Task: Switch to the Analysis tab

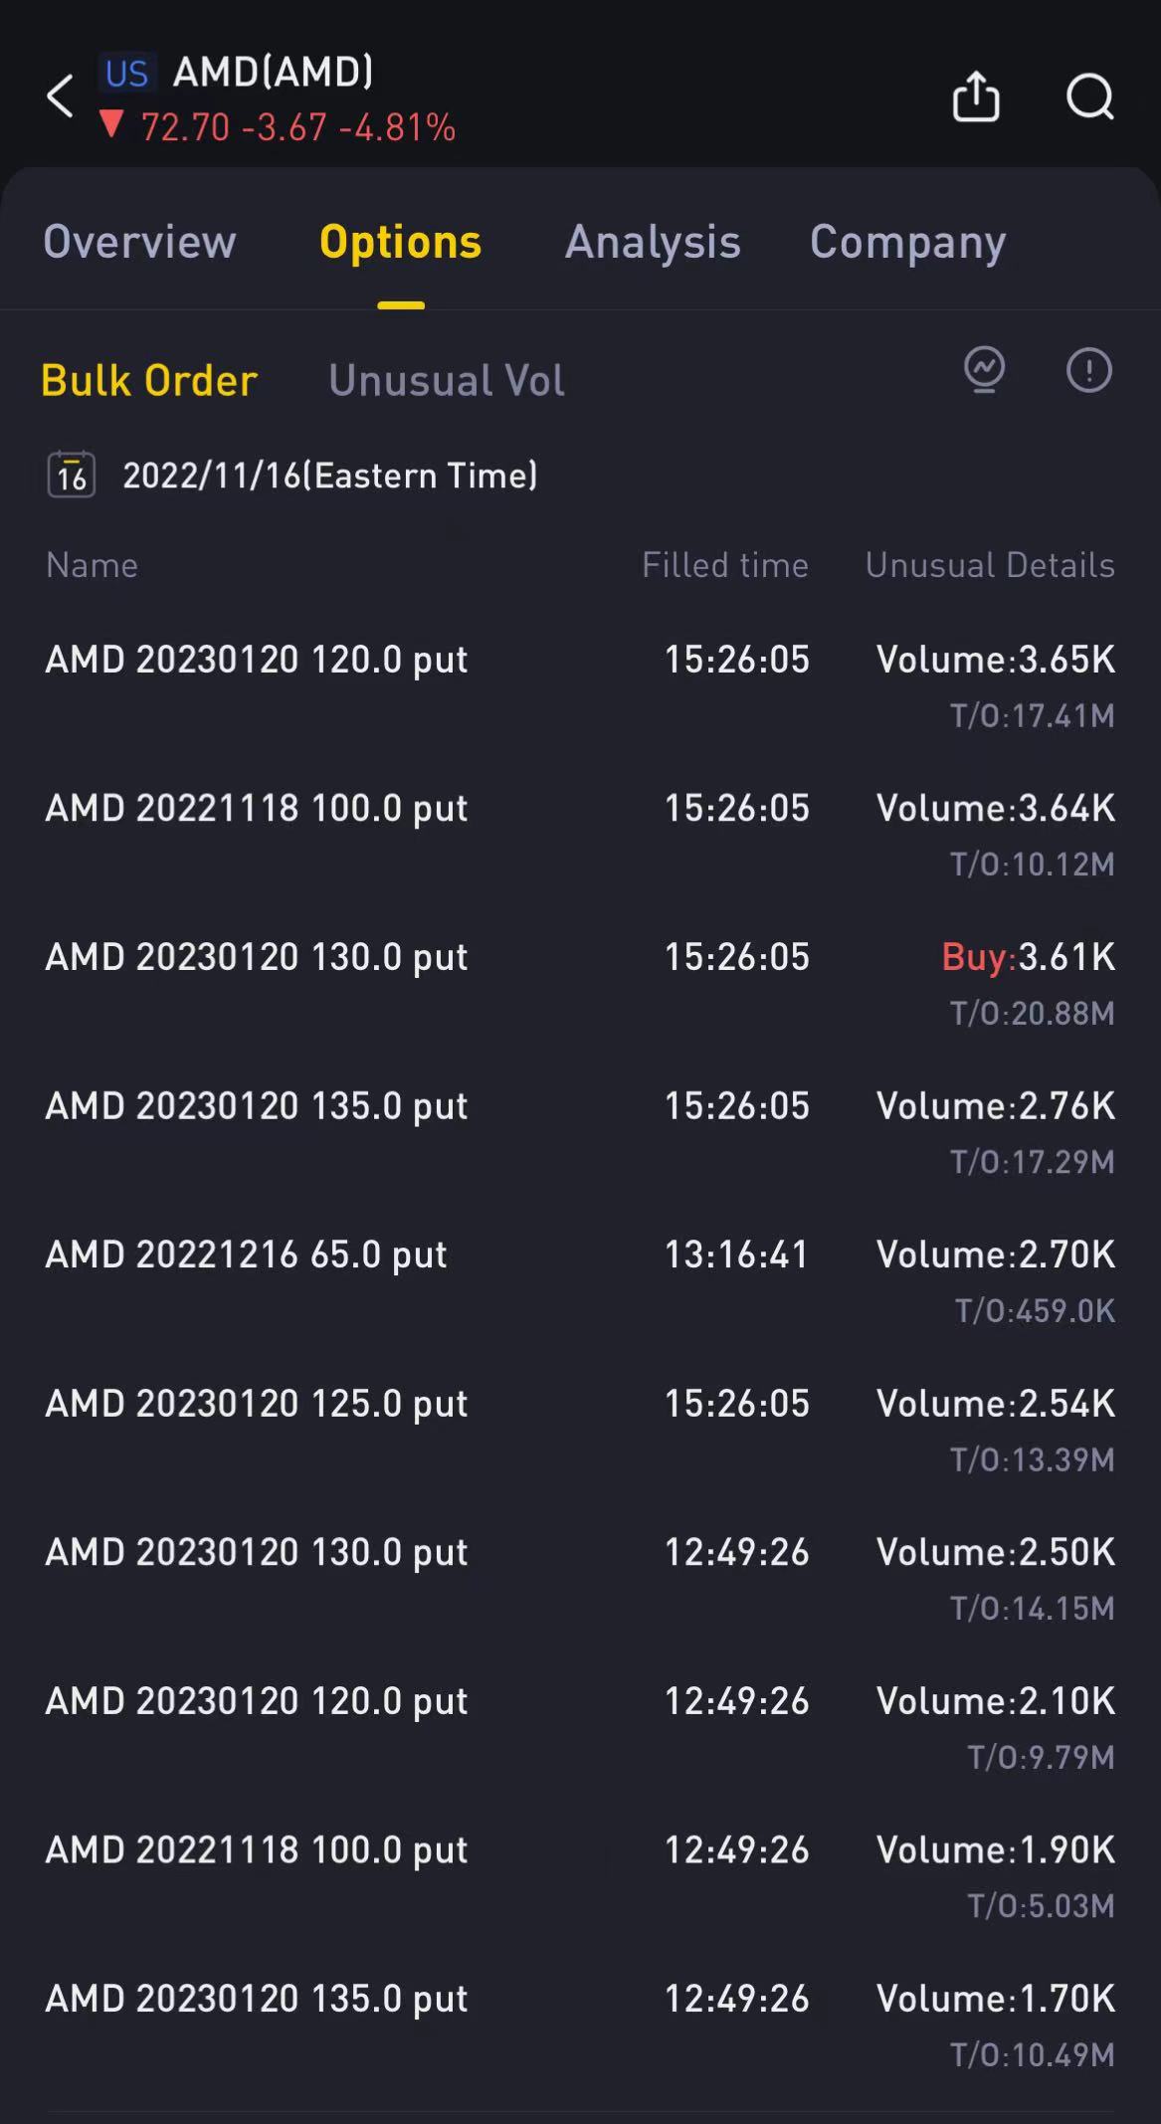Action: 653,242
